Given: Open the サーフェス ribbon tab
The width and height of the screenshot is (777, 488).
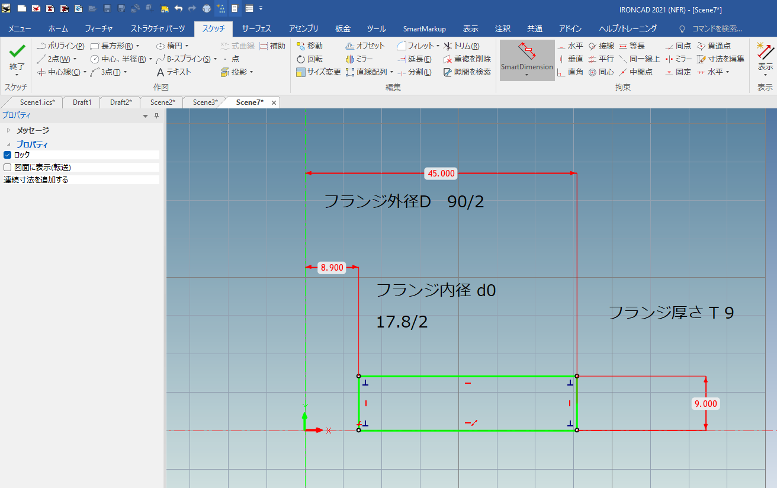Looking at the screenshot, I should coord(256,28).
